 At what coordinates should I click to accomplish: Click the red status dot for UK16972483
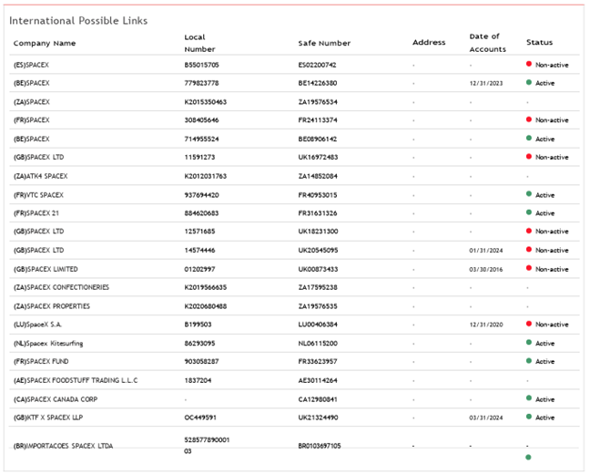(x=529, y=156)
